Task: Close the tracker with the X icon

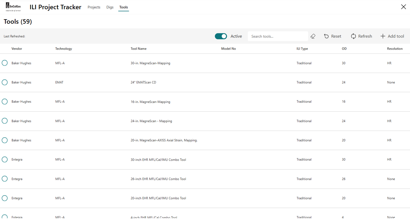Action: (x=403, y=7)
